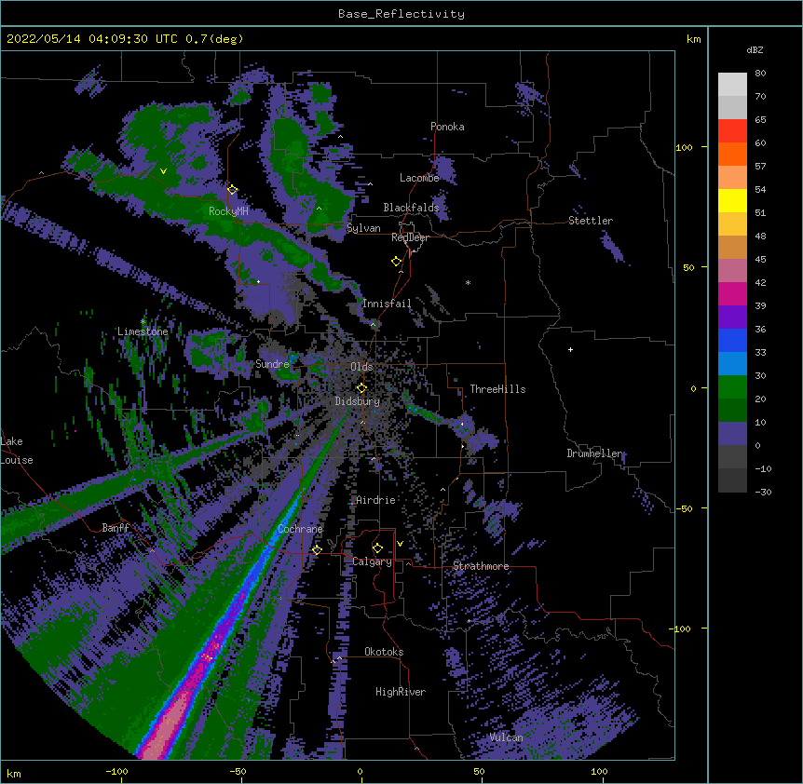Click the Calgary city label
This screenshot has width=803, height=784.
coord(372,561)
